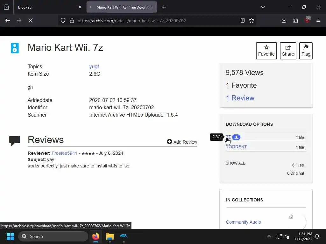Add a review via plus icon
This screenshot has height=244, width=326.
[169, 142]
